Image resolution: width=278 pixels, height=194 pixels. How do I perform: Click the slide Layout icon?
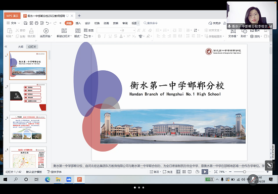tap(78, 31)
